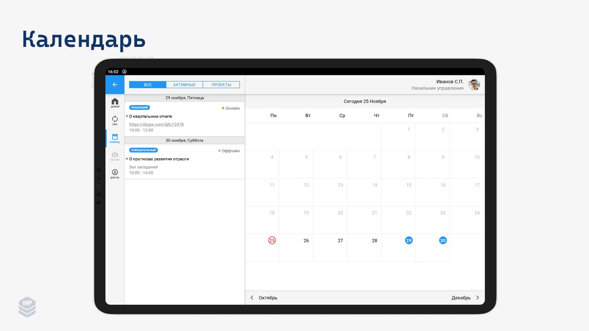The height and width of the screenshot is (331, 589).
Task: Tap the Обн. refresh icon
Action: point(115,120)
